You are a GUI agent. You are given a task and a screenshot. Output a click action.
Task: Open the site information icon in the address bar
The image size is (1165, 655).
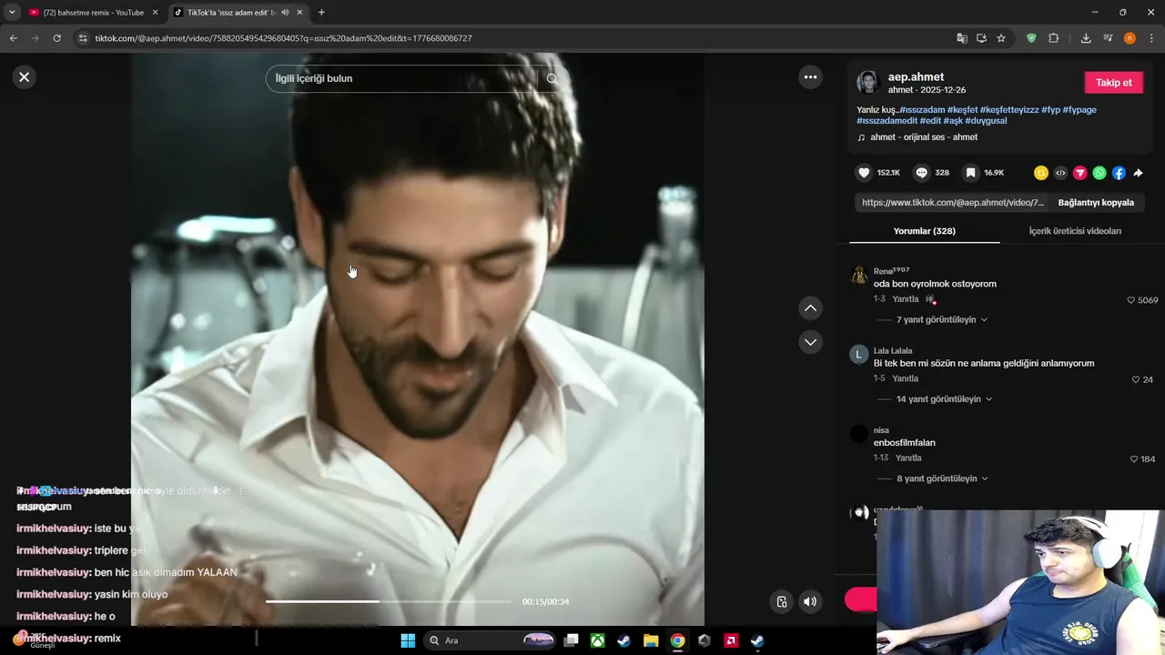(83, 38)
